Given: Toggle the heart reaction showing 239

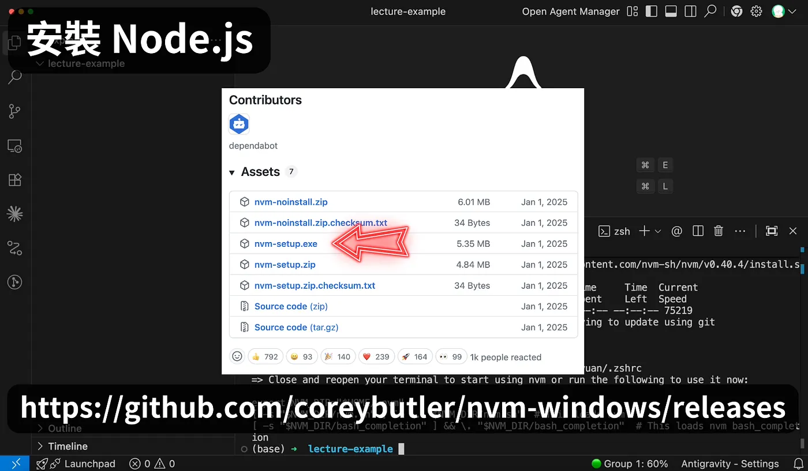Looking at the screenshot, I should pyautogui.click(x=376, y=357).
